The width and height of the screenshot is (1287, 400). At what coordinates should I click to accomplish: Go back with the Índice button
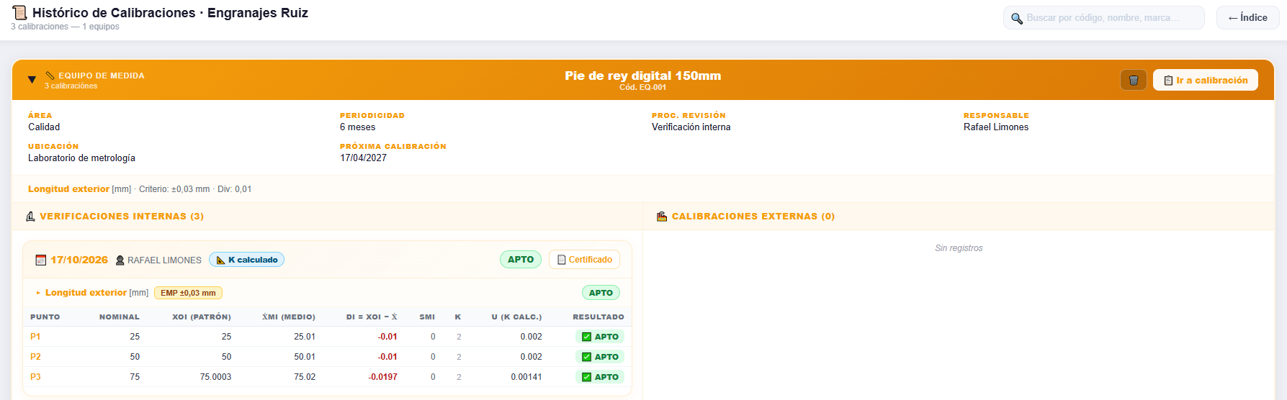click(1247, 18)
